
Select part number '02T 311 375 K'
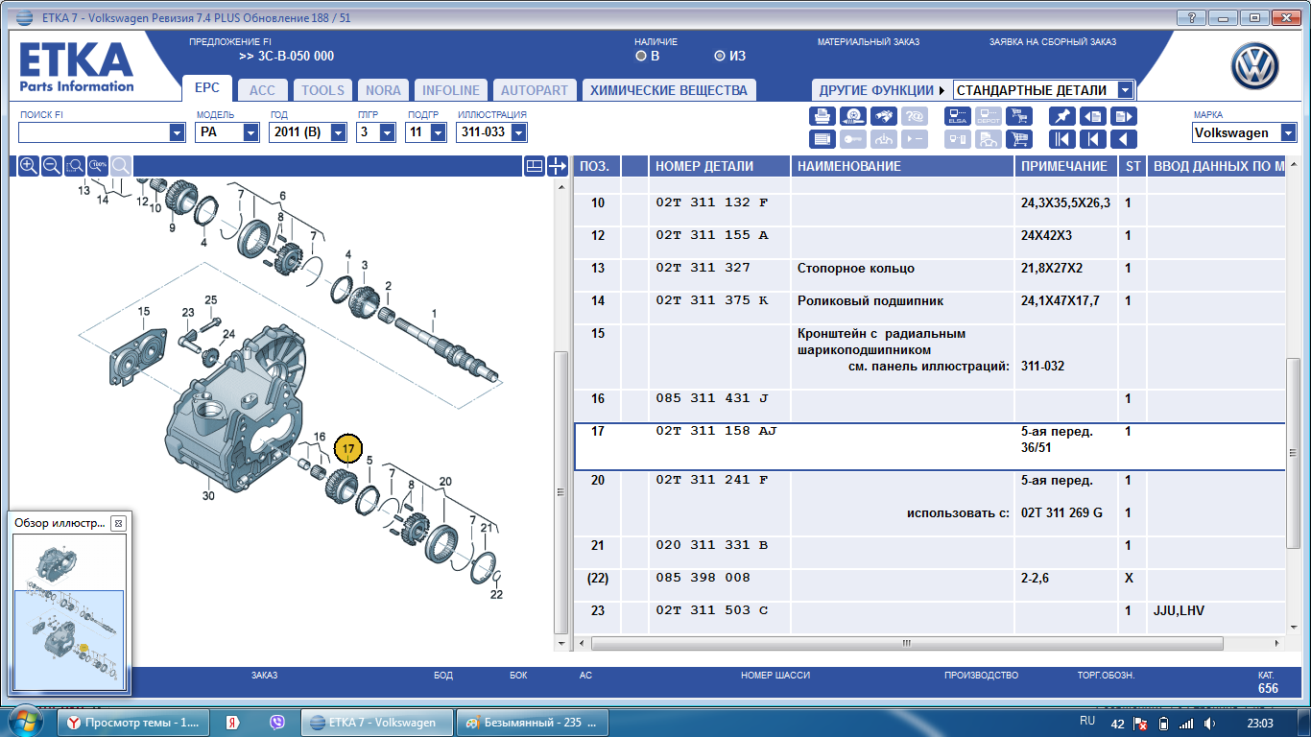coord(712,301)
